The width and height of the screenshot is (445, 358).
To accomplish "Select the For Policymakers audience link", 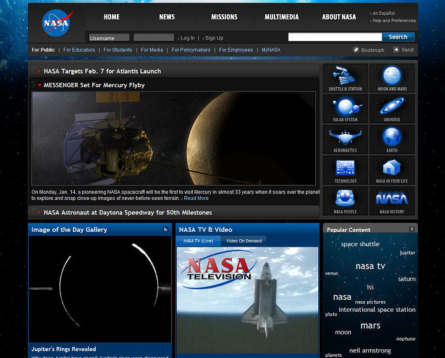I will (191, 50).
